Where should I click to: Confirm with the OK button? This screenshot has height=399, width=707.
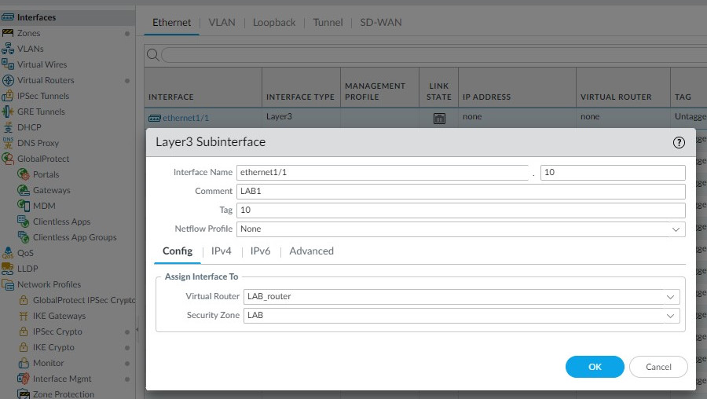pyautogui.click(x=595, y=367)
